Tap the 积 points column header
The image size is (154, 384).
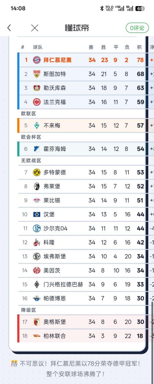140,47
